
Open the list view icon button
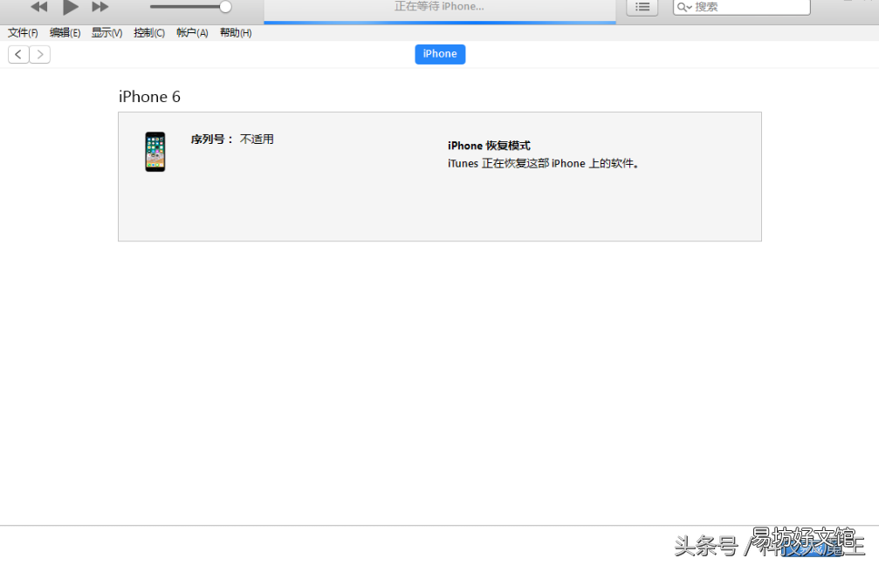point(642,7)
